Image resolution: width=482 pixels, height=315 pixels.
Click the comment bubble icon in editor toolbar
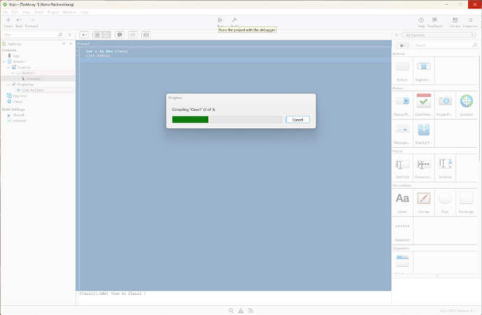click(119, 34)
